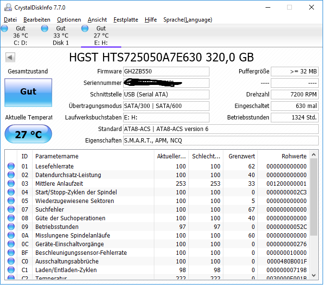Click the disk title HGST HTS725050A7E630 320,0 GB
Image resolution: width=324 pixels, height=286 pixels.
point(162,57)
